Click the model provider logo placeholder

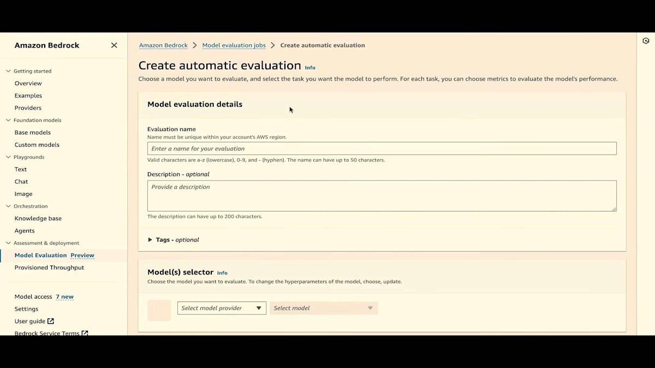159,310
